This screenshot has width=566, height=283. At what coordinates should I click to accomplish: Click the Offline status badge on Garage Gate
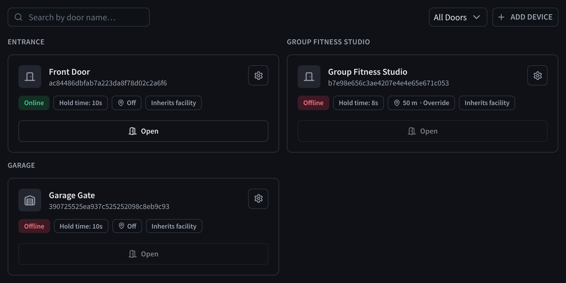tap(34, 226)
